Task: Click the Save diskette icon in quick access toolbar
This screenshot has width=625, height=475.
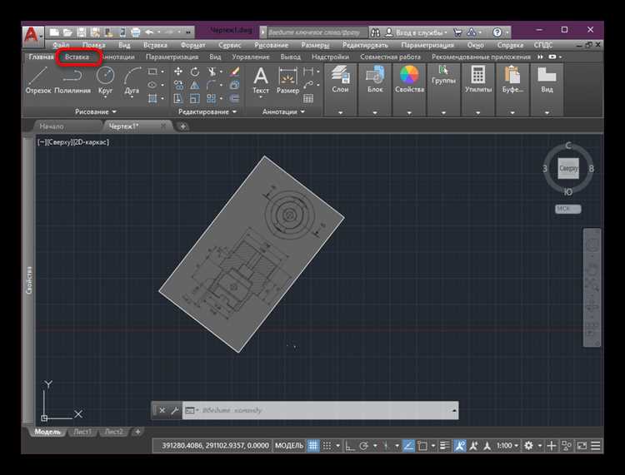Action: [x=82, y=32]
